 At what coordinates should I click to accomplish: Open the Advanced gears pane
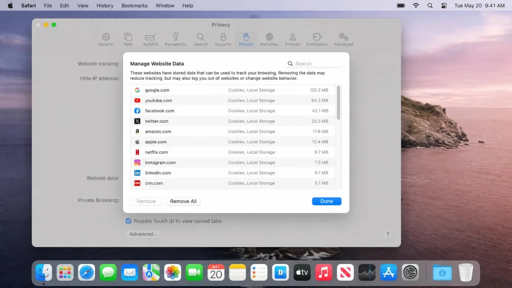pyautogui.click(x=343, y=39)
